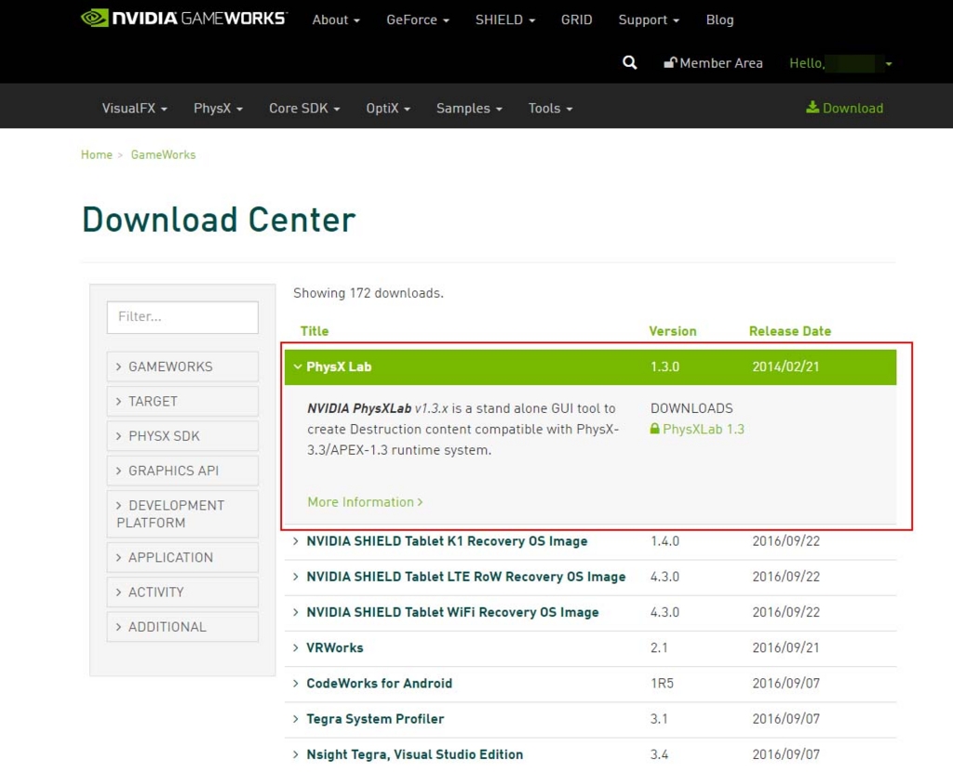Expand the DEVELOPMENT PLATFORM filter category
Viewport: 953px width, 772px height.
pyautogui.click(x=182, y=513)
